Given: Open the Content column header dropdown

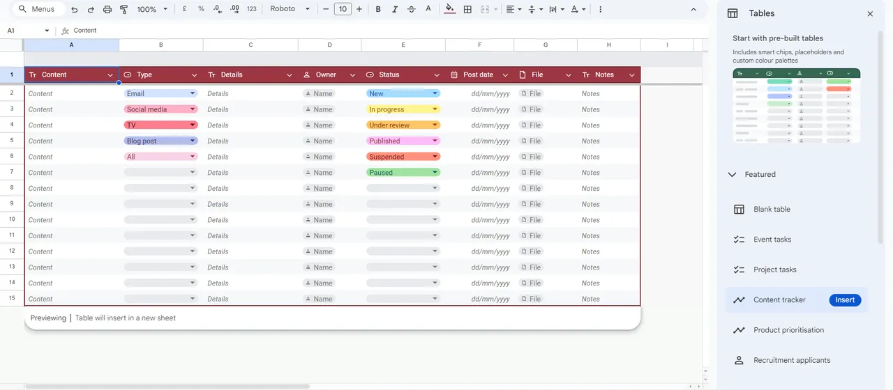Looking at the screenshot, I should 110,75.
